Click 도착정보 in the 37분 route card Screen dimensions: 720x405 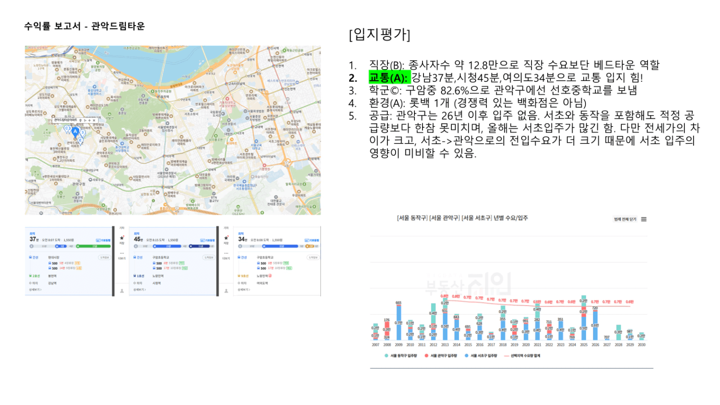click(x=104, y=257)
